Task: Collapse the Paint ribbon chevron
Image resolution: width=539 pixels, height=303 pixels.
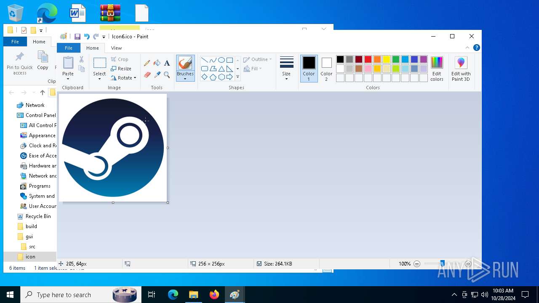Action: (467, 48)
